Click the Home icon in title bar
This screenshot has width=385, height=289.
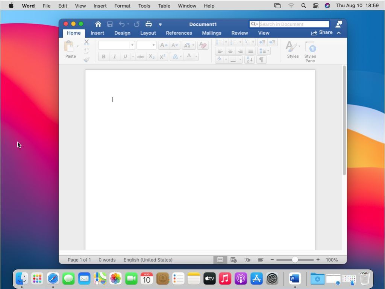[98, 24]
